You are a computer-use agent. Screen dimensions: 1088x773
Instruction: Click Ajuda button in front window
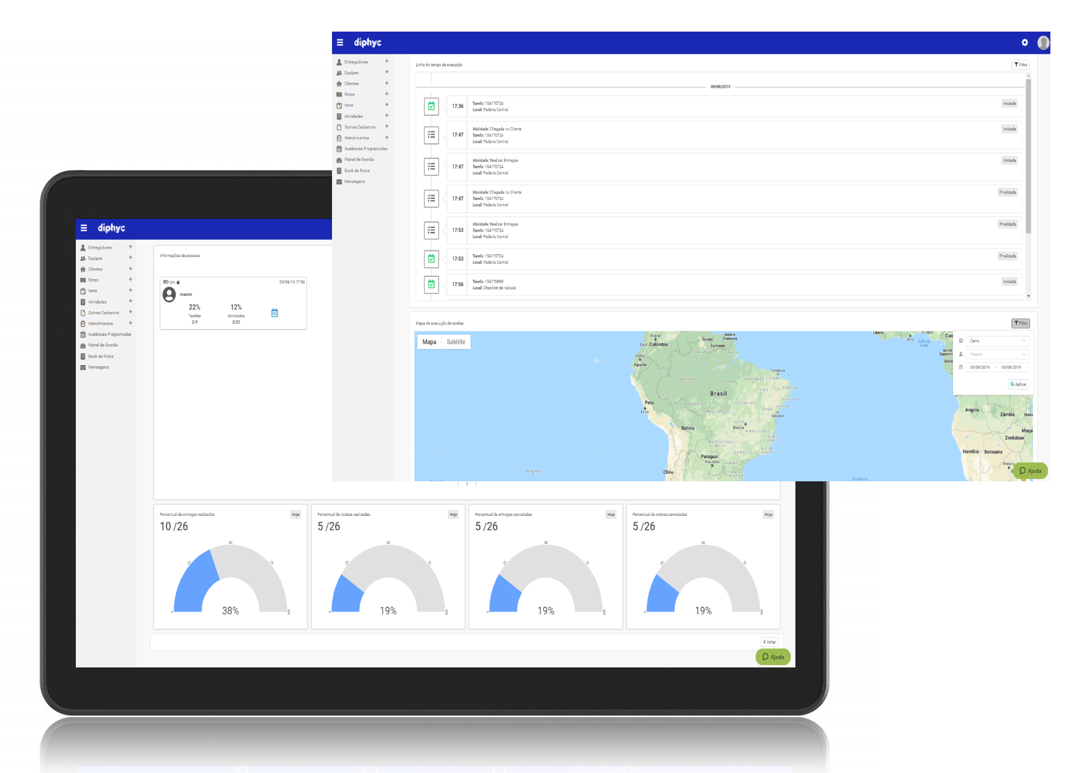tap(1031, 471)
